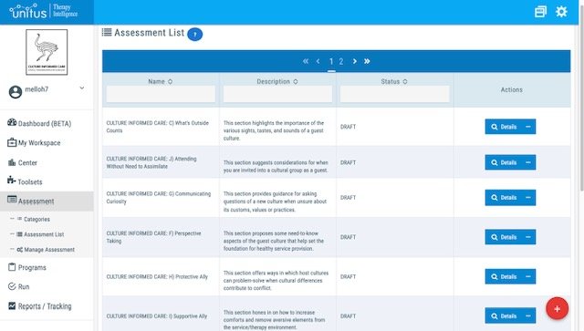The height and width of the screenshot is (331, 584).
Task: Click the melloh7 user avatar icon
Action: pos(16,92)
